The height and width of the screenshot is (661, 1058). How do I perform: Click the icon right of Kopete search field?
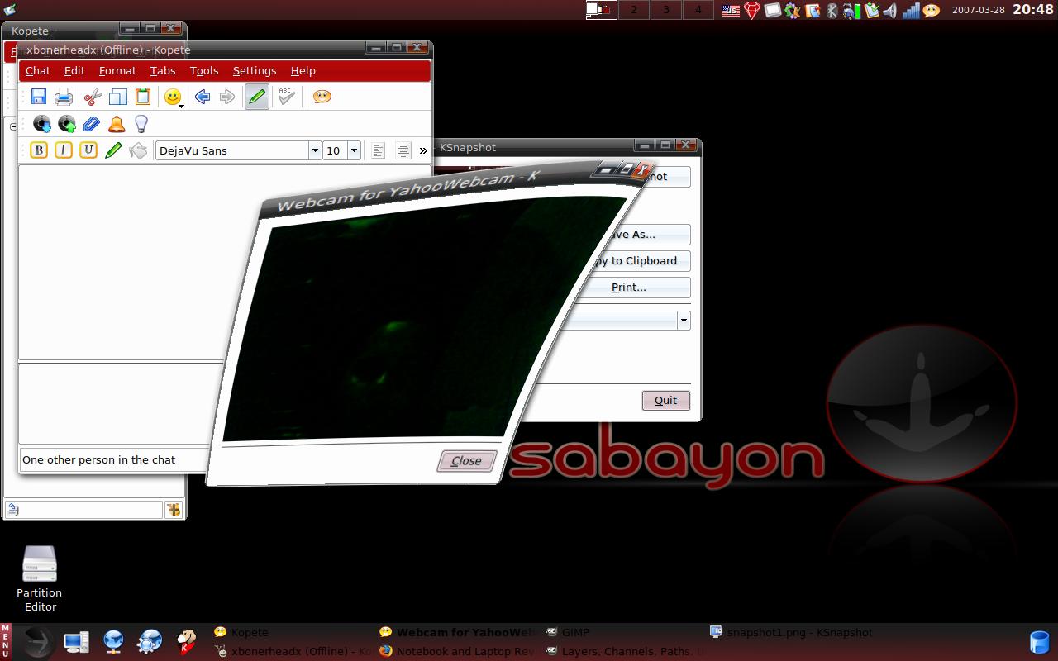[174, 510]
